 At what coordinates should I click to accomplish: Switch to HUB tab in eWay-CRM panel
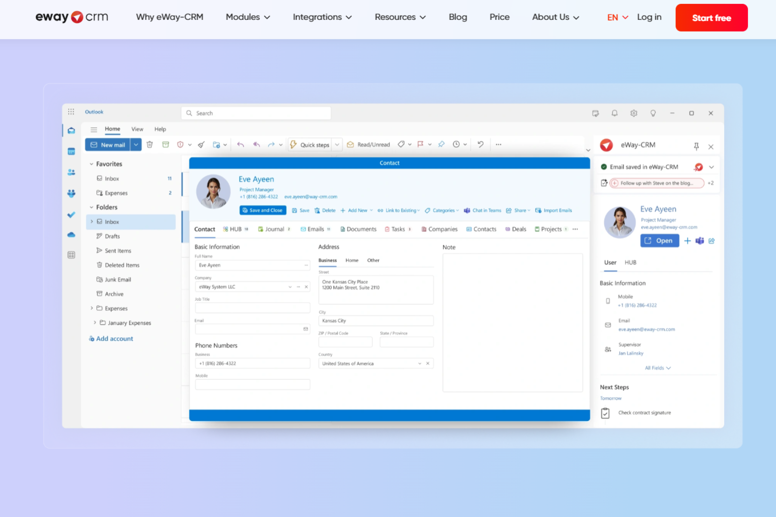click(x=630, y=262)
